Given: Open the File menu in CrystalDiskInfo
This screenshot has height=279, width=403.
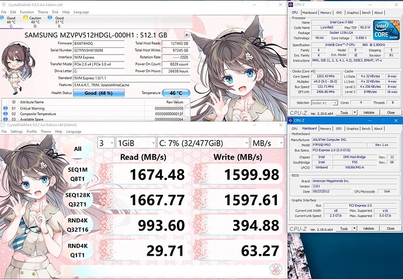Looking at the screenshot, I should 4,12.
